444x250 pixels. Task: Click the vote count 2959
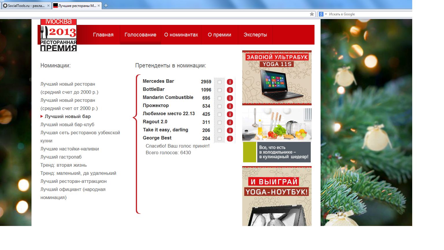point(206,82)
